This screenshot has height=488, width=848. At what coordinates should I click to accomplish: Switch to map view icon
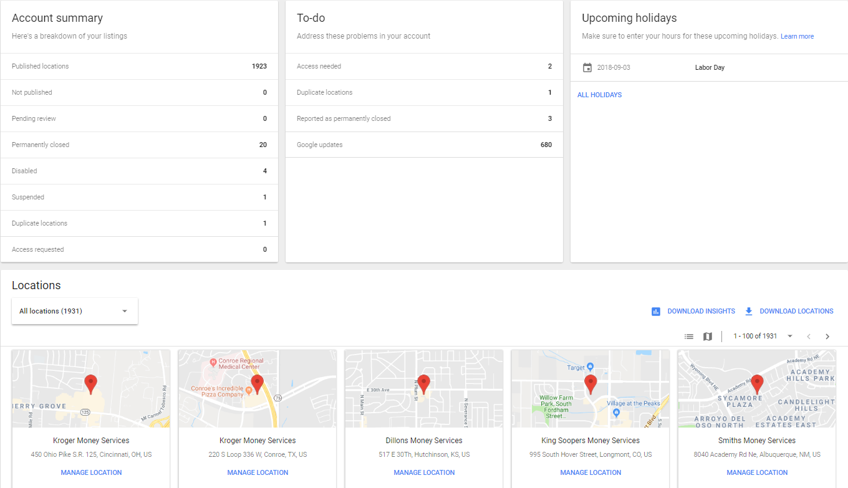coord(707,337)
